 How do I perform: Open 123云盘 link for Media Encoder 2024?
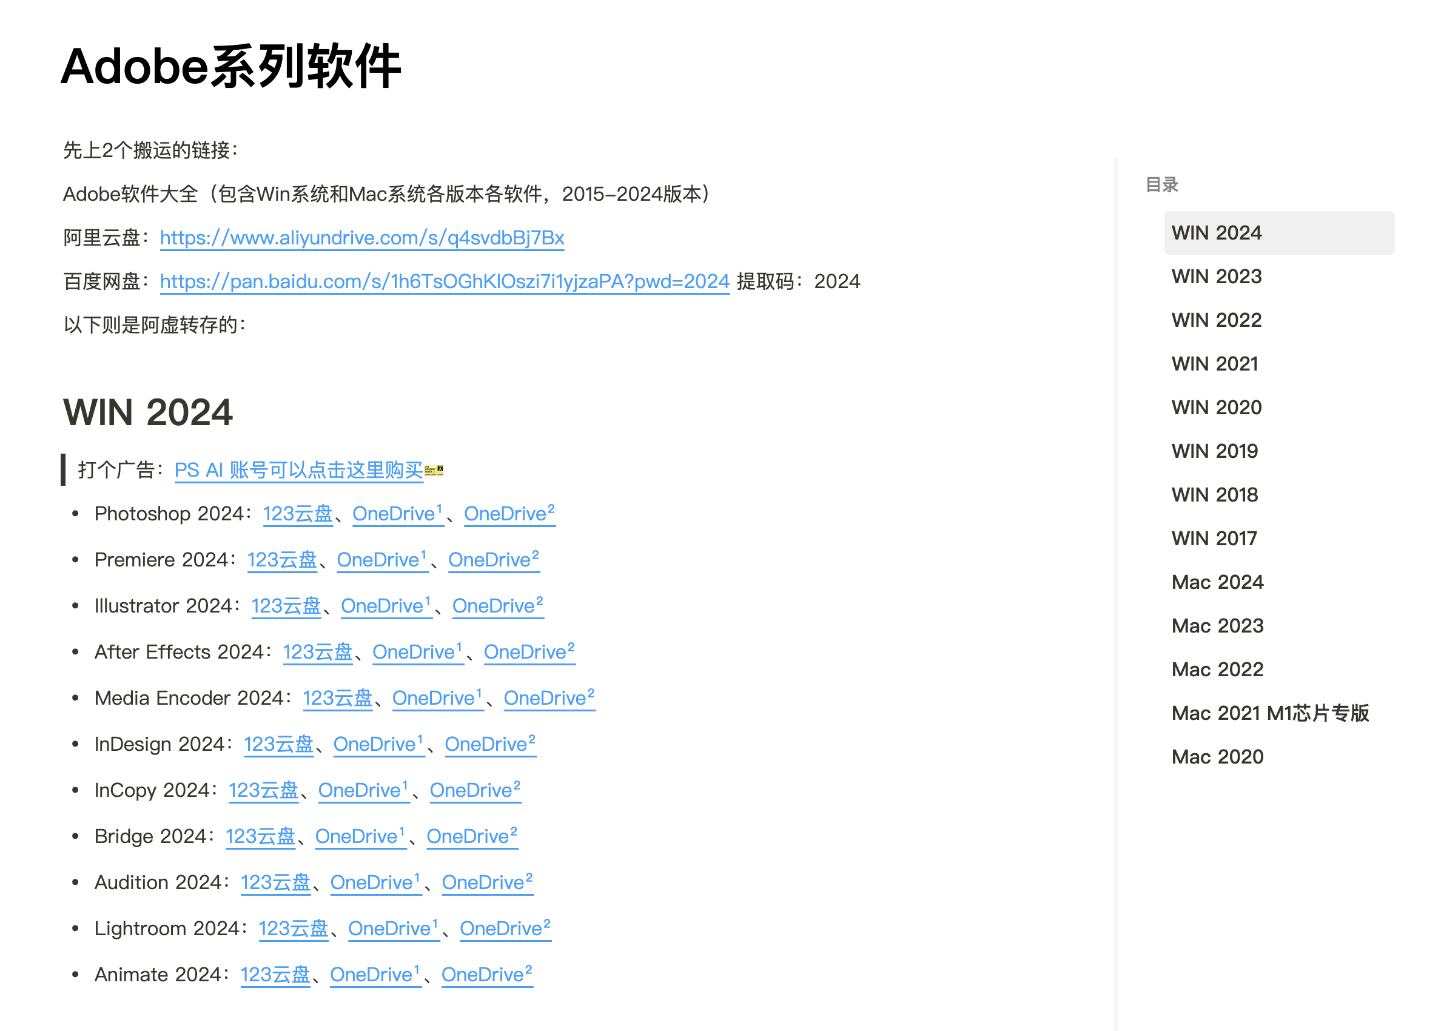[337, 698]
